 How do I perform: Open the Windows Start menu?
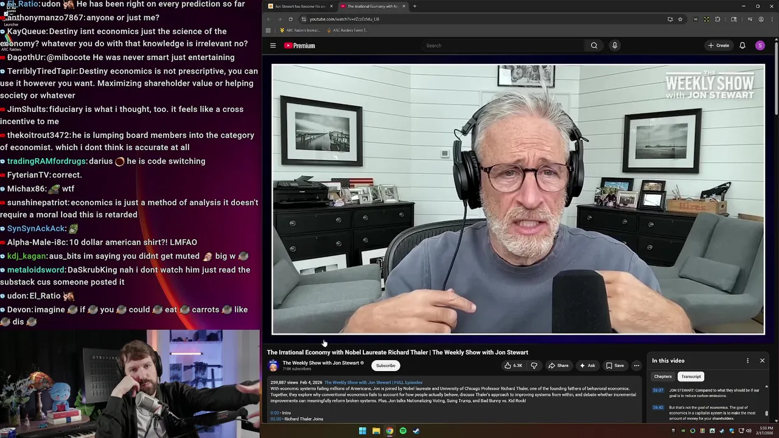pos(362,431)
